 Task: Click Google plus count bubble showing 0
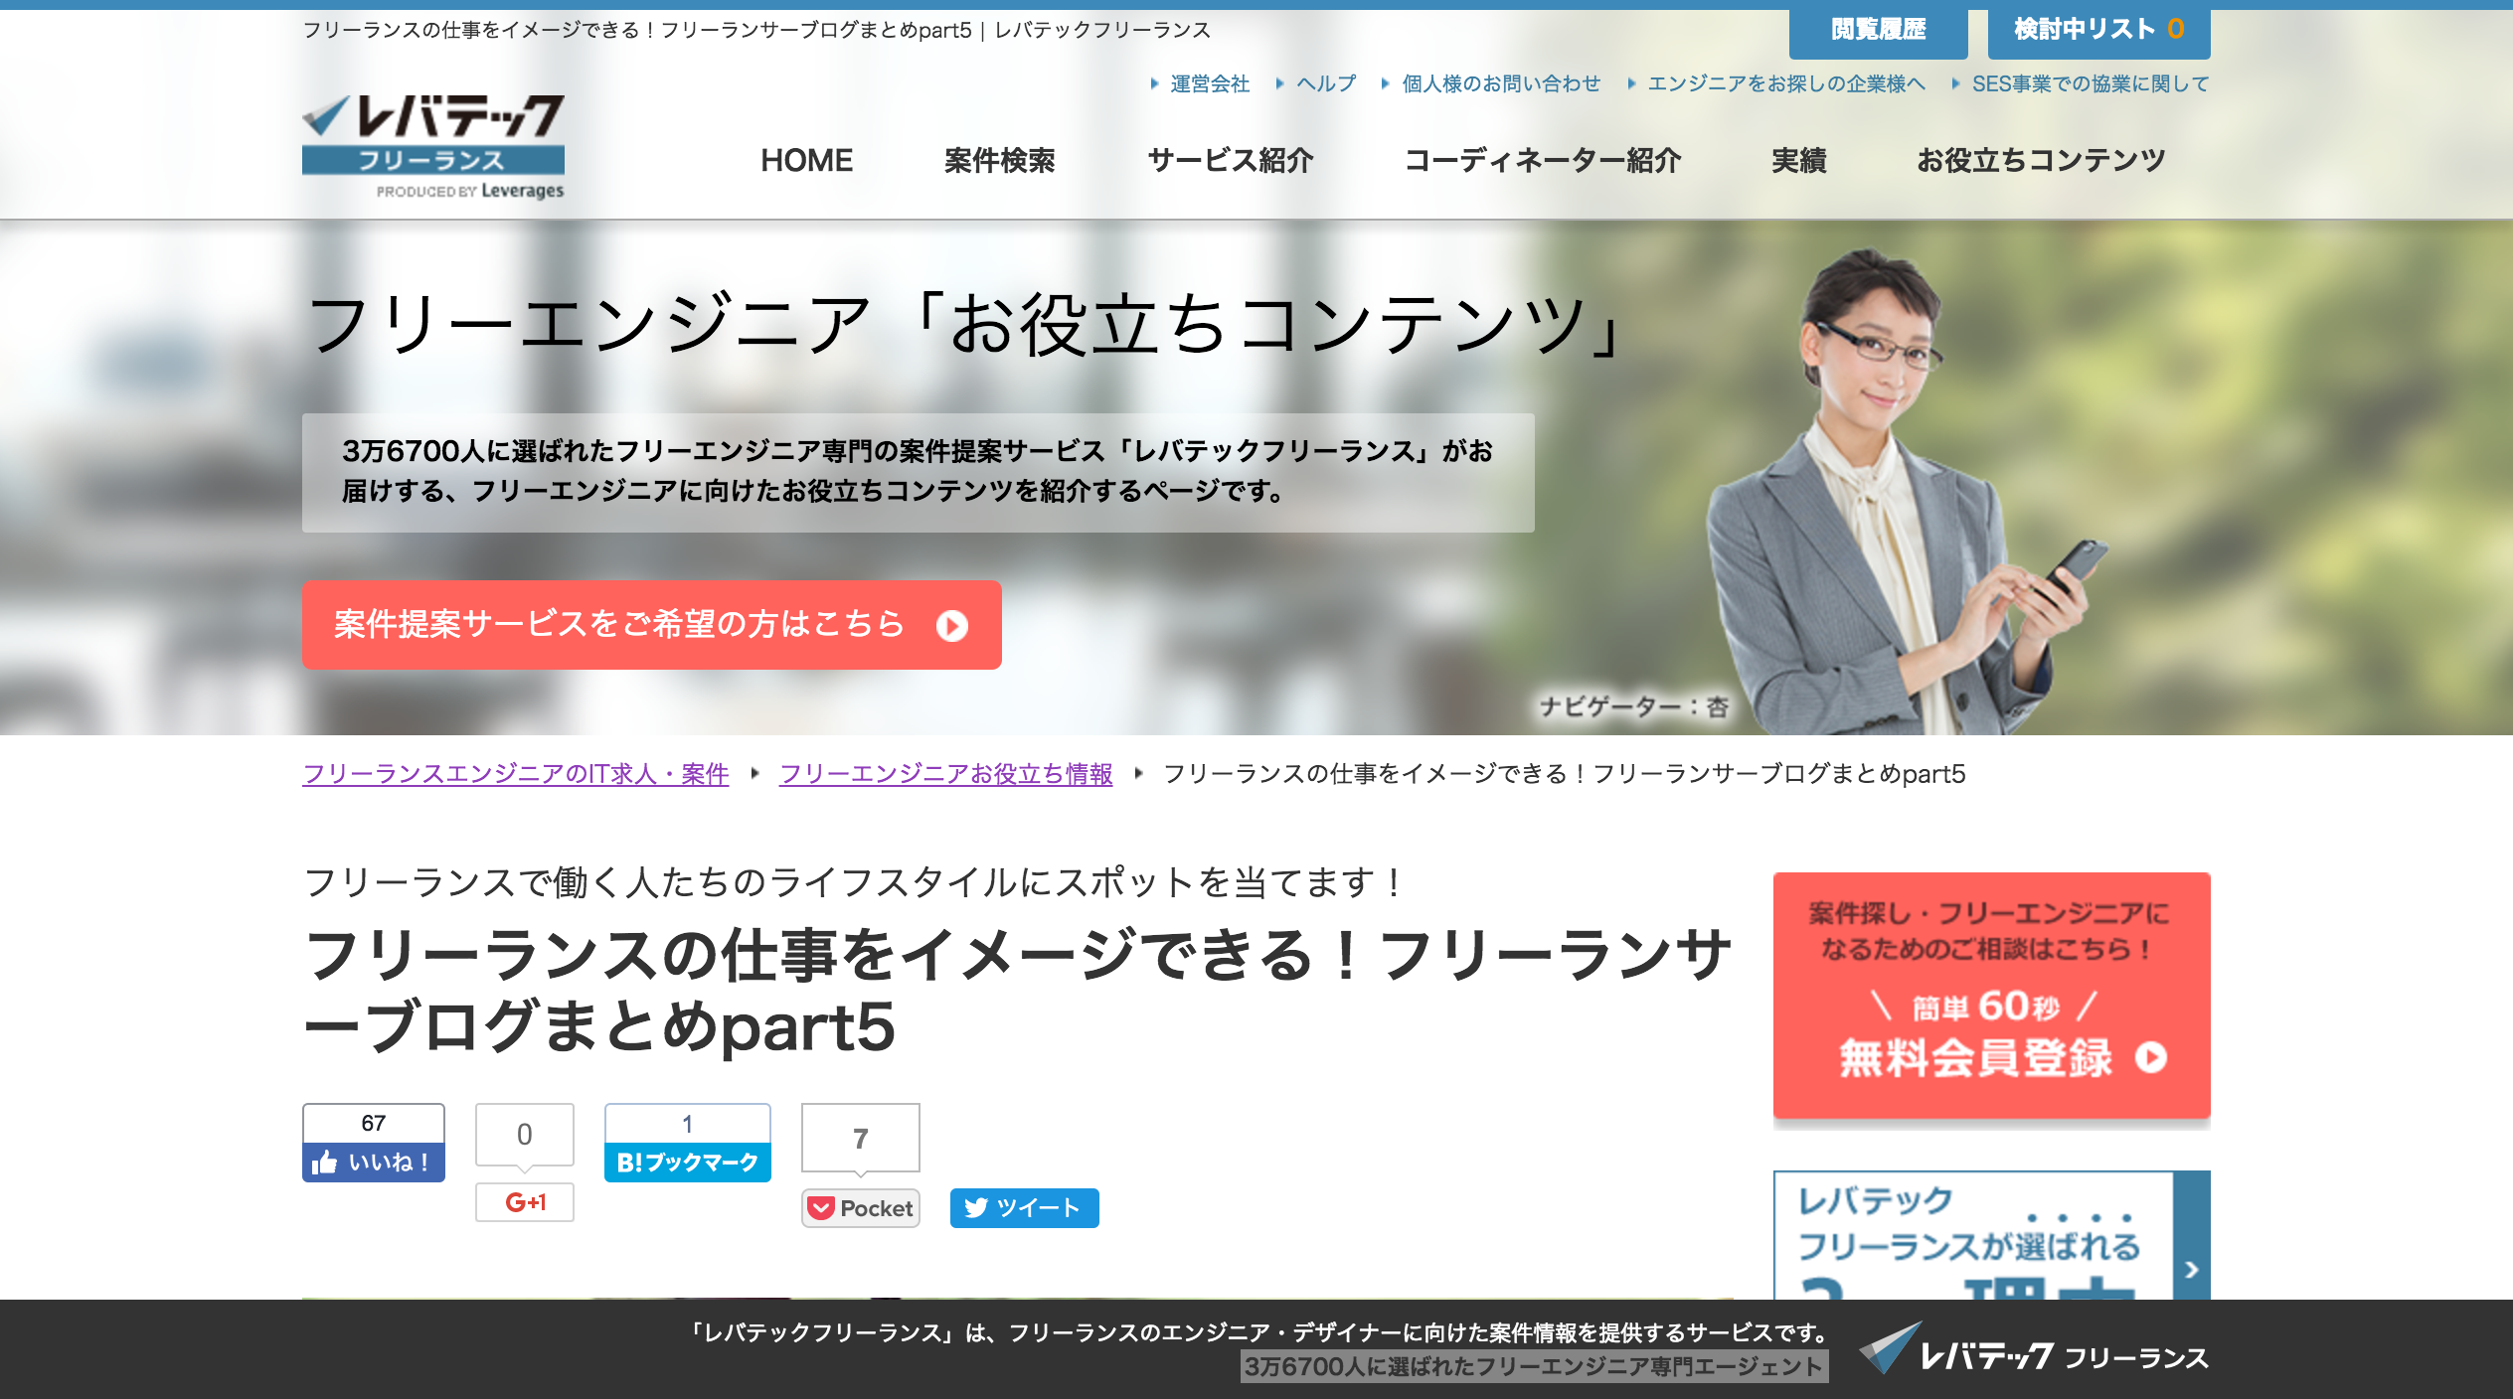525,1135
